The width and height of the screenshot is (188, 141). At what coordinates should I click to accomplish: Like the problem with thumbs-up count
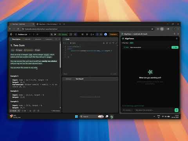[x=13, y=111]
